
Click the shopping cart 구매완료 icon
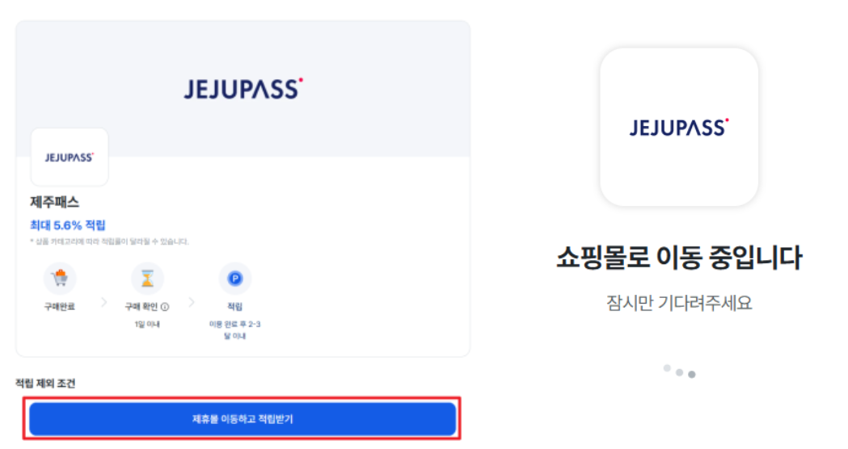click(60, 279)
